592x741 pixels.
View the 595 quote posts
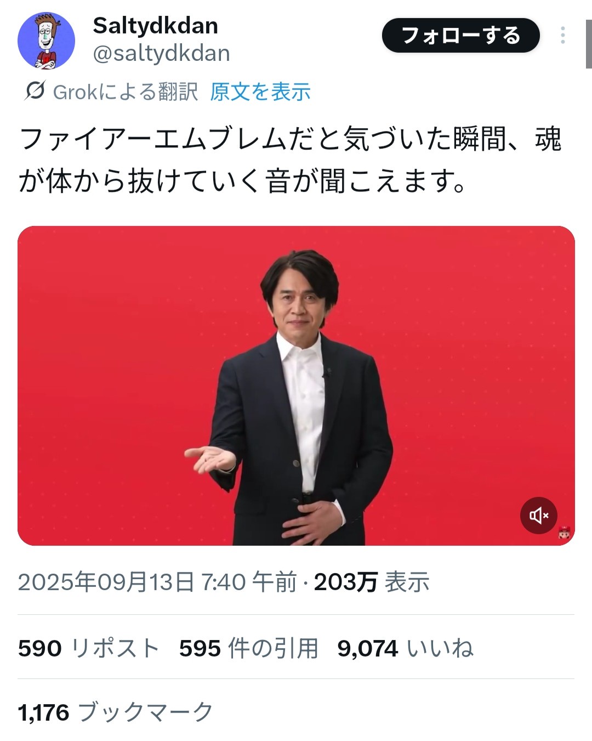point(248,648)
